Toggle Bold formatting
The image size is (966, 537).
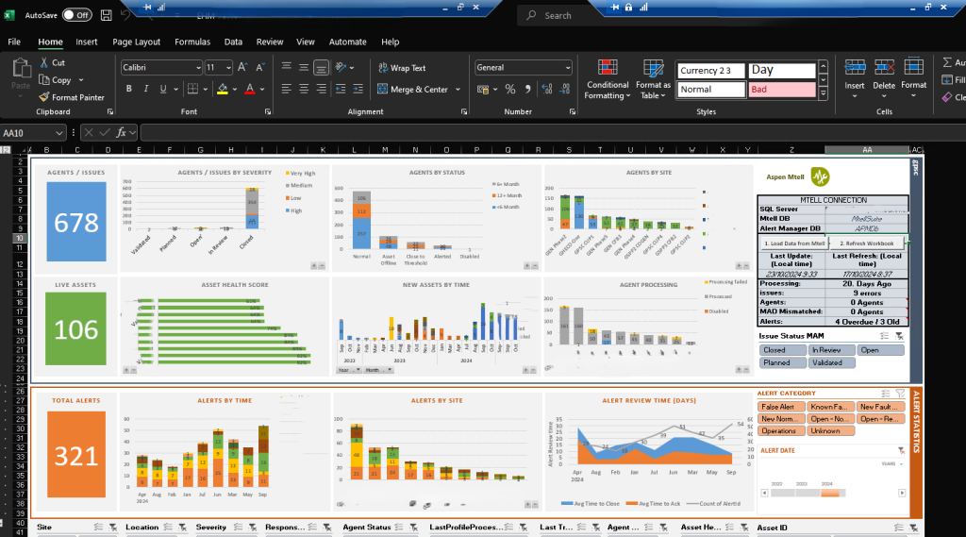128,89
